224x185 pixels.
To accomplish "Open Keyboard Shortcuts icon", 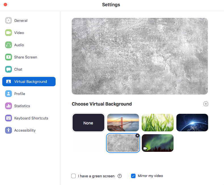I will tap(9, 118).
